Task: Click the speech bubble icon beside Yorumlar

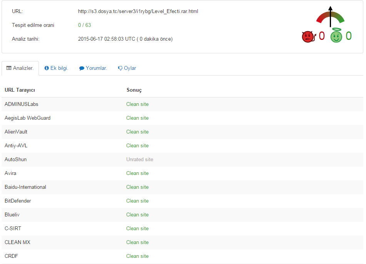Action: [82, 68]
